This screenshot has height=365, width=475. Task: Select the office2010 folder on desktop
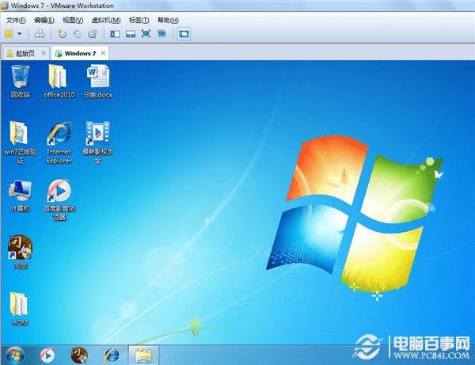pyautogui.click(x=59, y=82)
